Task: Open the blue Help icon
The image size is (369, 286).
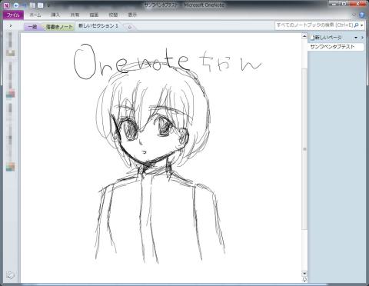Action: point(362,15)
